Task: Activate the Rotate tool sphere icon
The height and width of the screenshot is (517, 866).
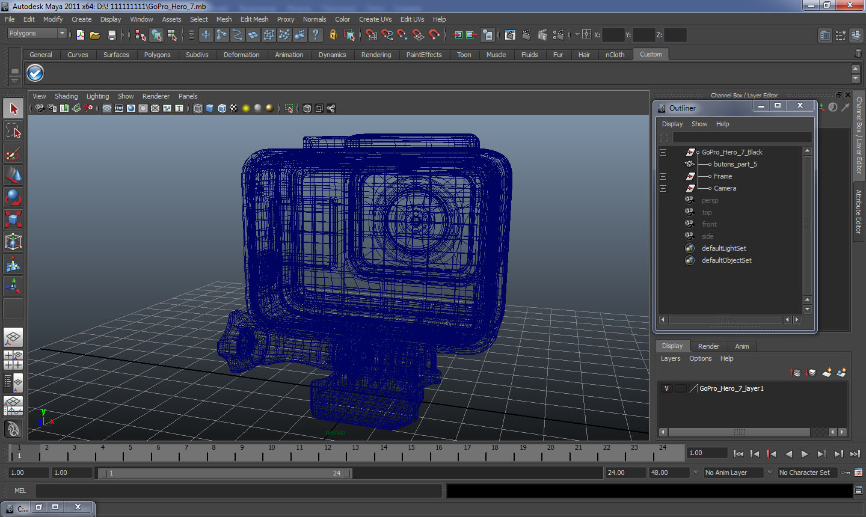Action: [x=13, y=197]
